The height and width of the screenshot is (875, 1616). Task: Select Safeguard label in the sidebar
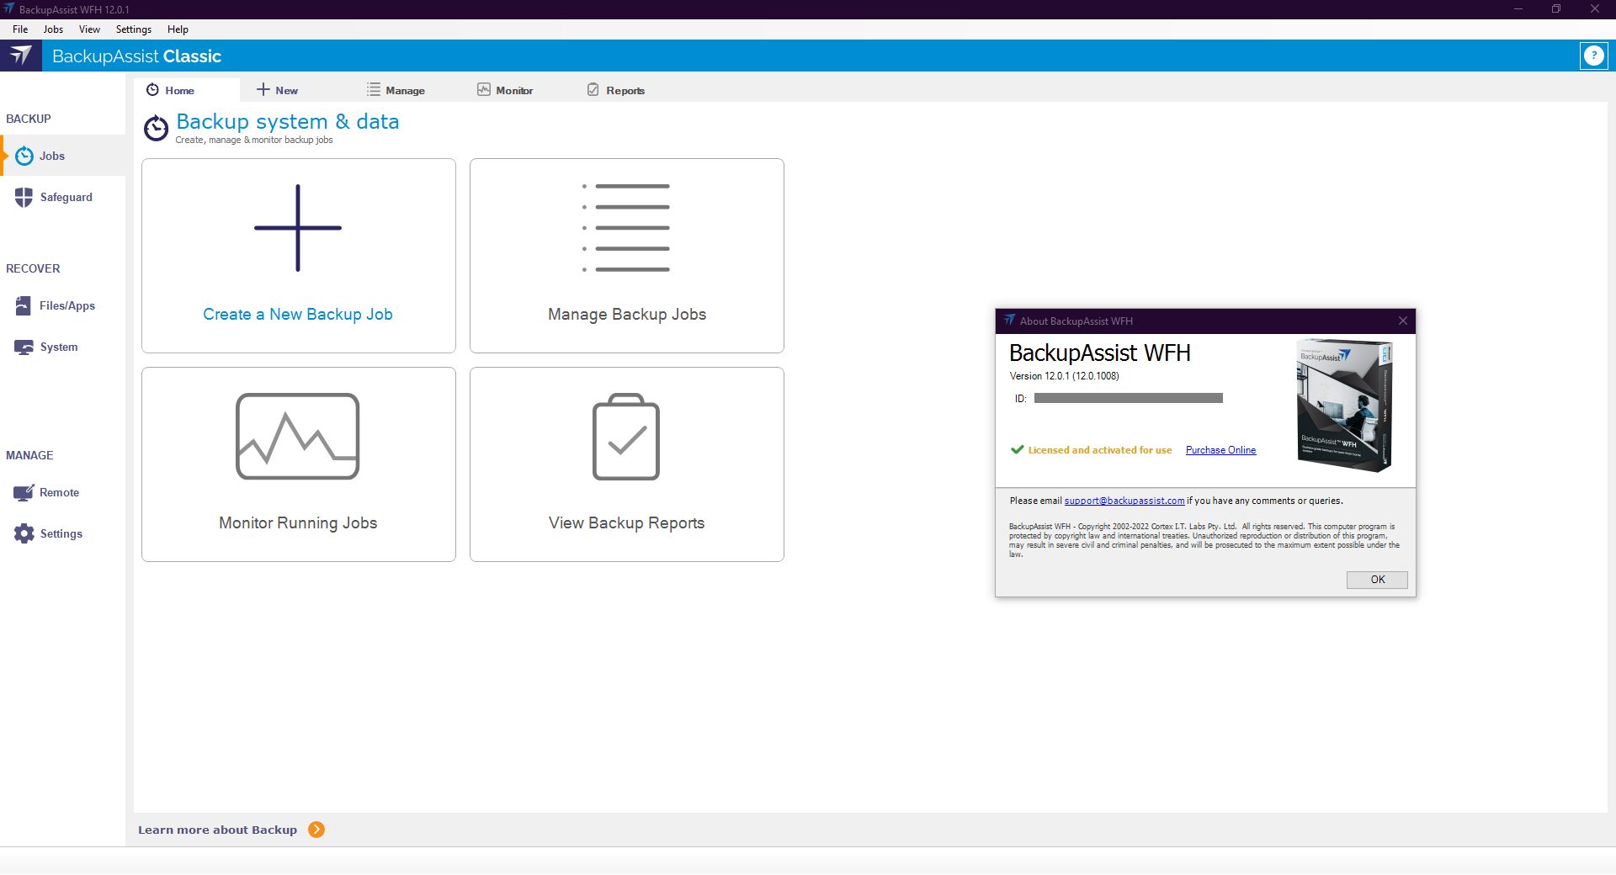(66, 197)
